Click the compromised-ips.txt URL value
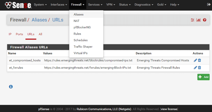Image resolution: width=212 pixels, height=112 pixels. (x=88, y=60)
